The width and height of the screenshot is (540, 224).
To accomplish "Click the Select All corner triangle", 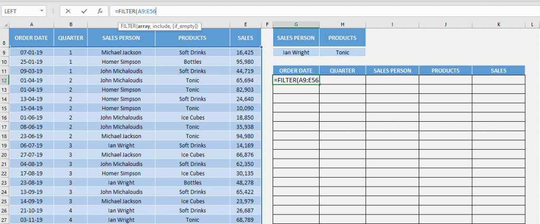I will pyautogui.click(x=4, y=24).
